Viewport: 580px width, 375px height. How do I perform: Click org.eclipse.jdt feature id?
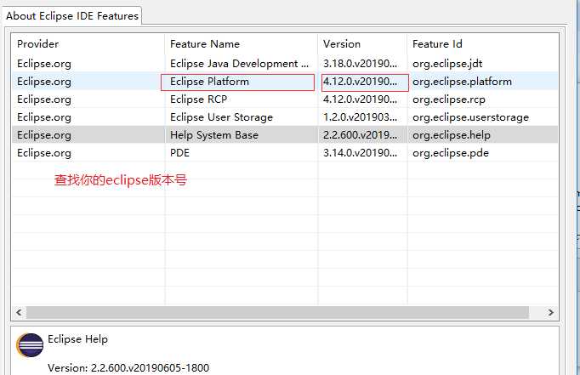coord(447,64)
